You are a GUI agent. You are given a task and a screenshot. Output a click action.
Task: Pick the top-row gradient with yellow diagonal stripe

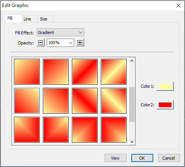114,72
